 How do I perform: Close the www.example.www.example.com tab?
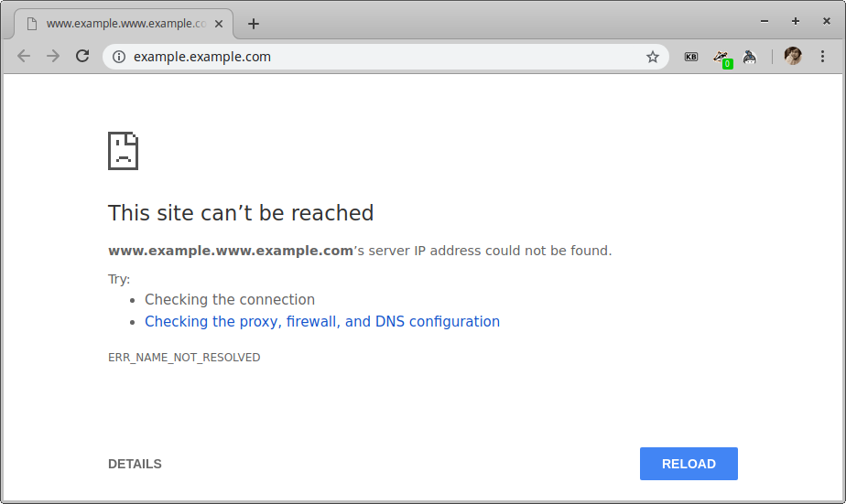click(219, 24)
